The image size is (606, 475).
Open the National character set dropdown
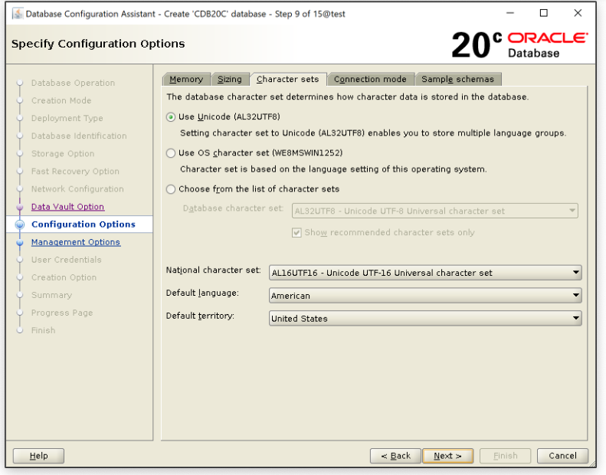[x=425, y=273]
